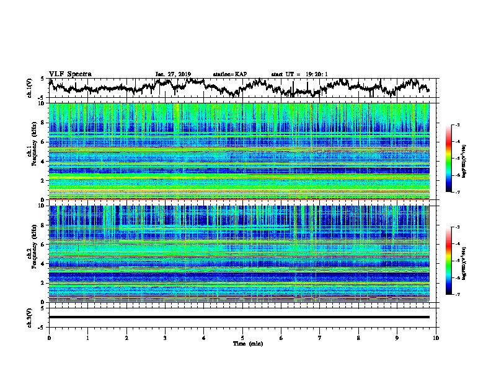Click the 10 tick label on time axis
The height and width of the screenshot is (379, 491).
click(436, 338)
